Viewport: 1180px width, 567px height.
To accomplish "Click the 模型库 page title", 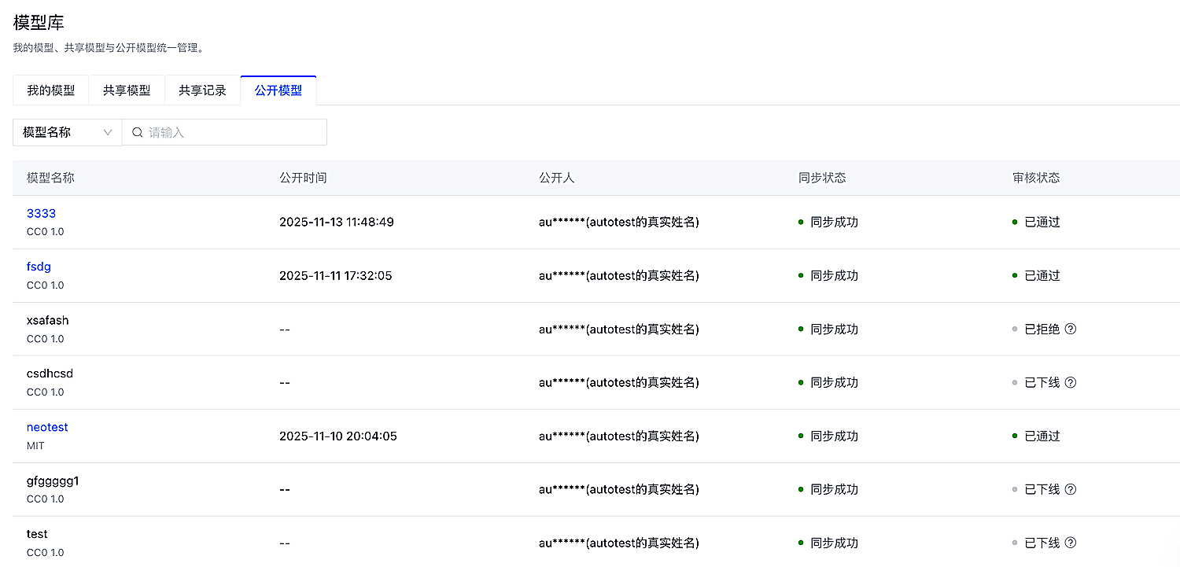I will [39, 23].
